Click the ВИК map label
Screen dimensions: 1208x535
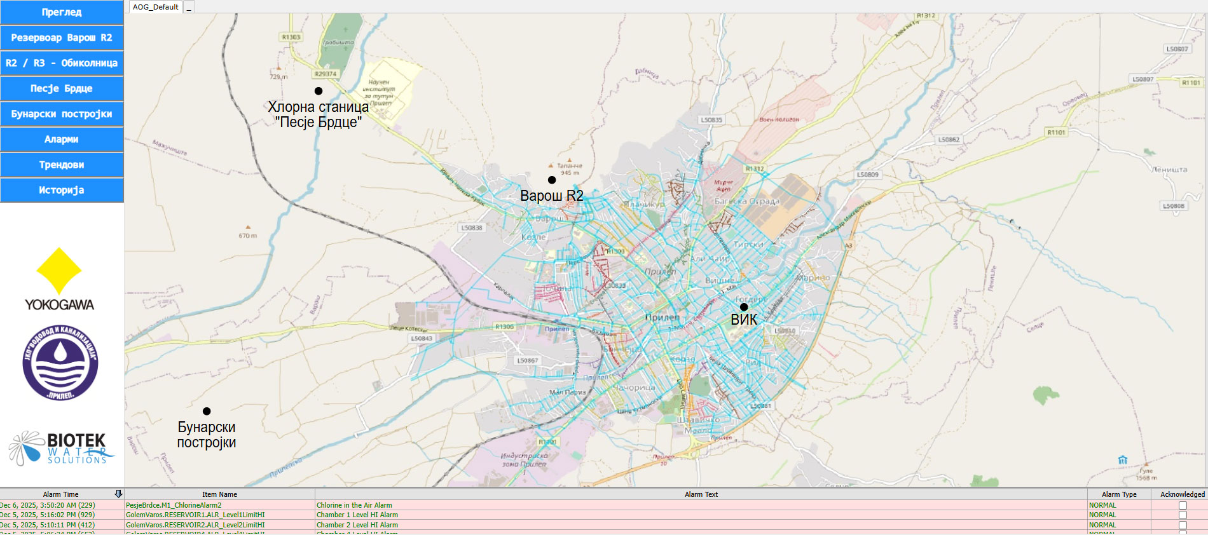click(744, 320)
